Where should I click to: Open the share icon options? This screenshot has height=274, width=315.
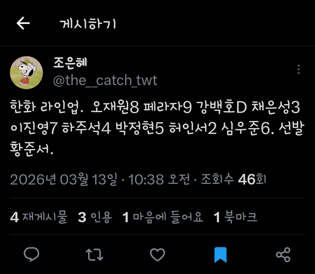[283, 255]
